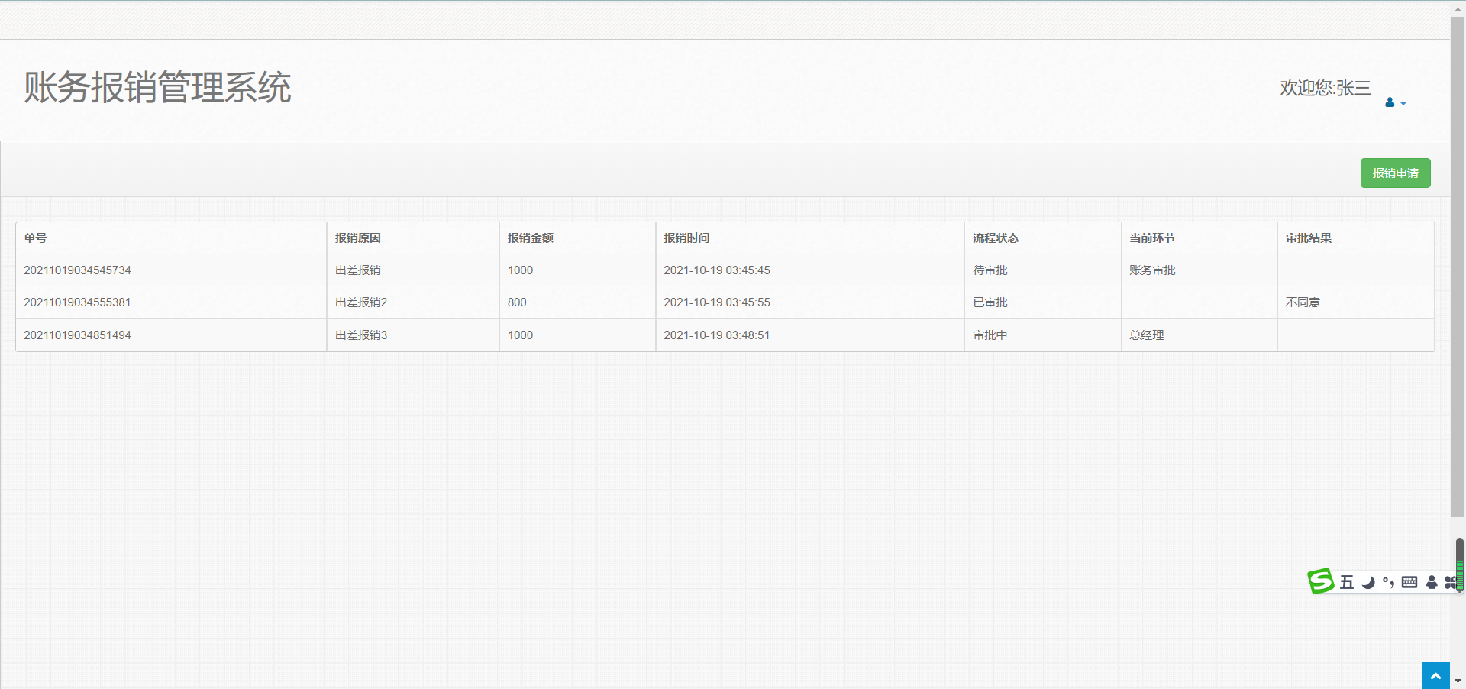This screenshot has width=1466, height=689.
Task: Click the scrollbar down arrow
Action: 1458,681
